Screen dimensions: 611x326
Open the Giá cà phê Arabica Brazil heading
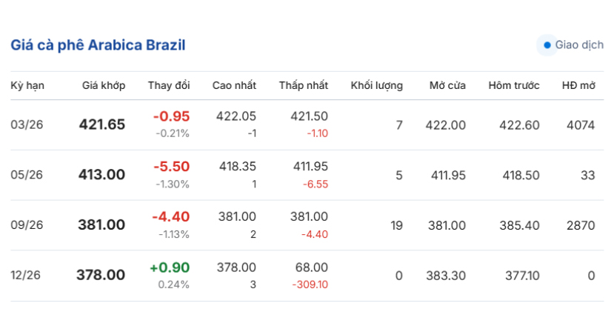pyautogui.click(x=98, y=45)
